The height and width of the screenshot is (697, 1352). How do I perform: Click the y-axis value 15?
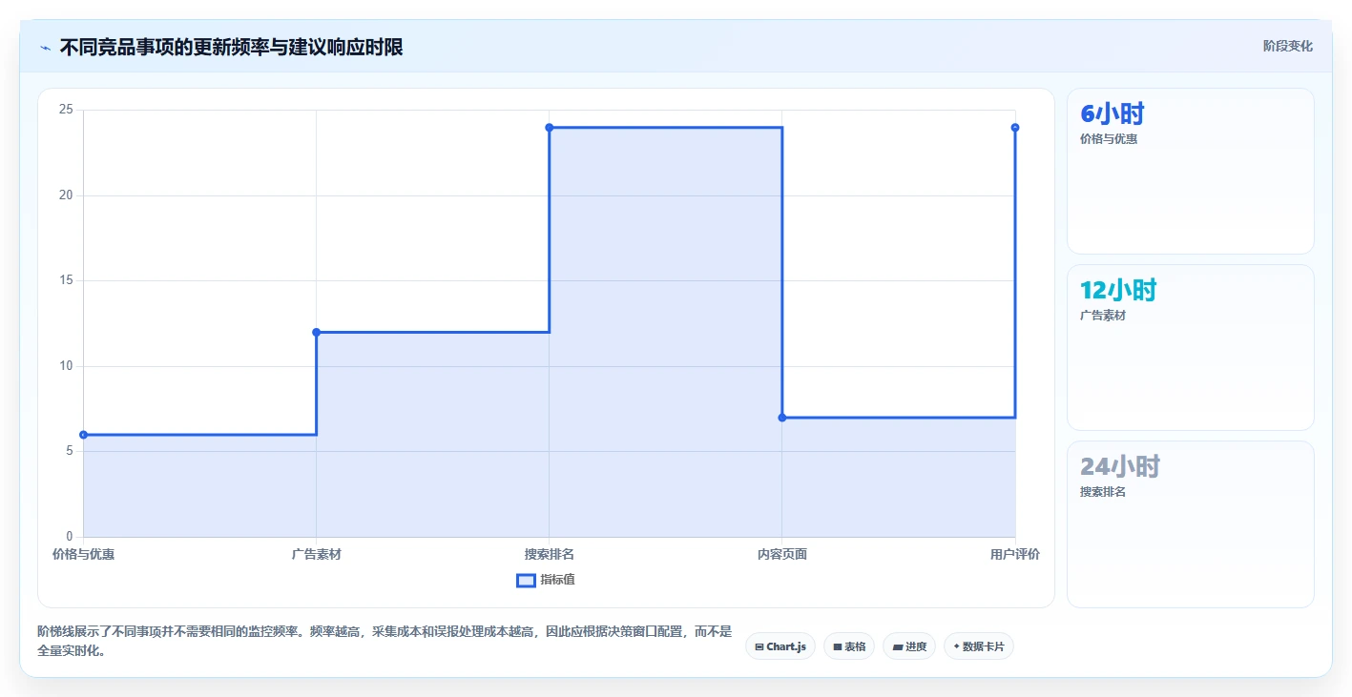point(66,281)
